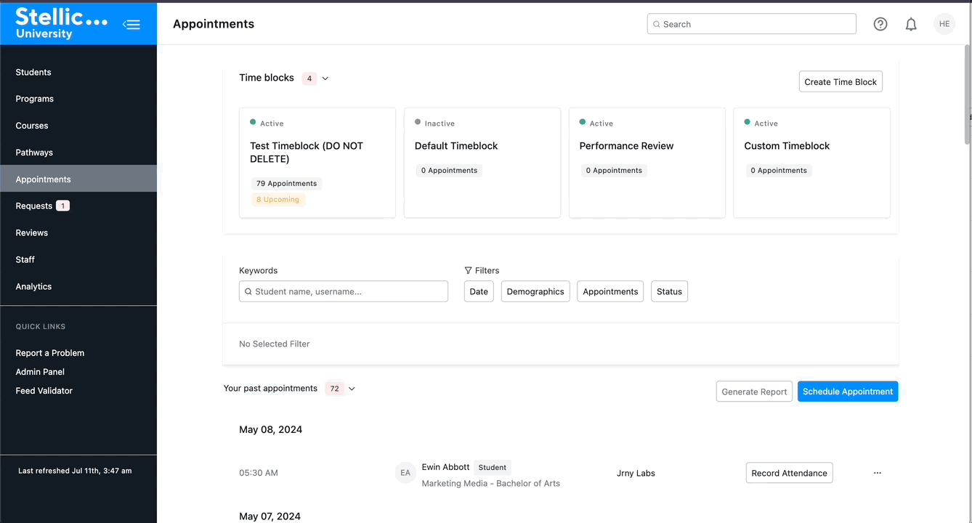Screen dimensions: 972x523
Task: Click the EA avatar of Ewin Abbott
Action: pyautogui.click(x=405, y=473)
